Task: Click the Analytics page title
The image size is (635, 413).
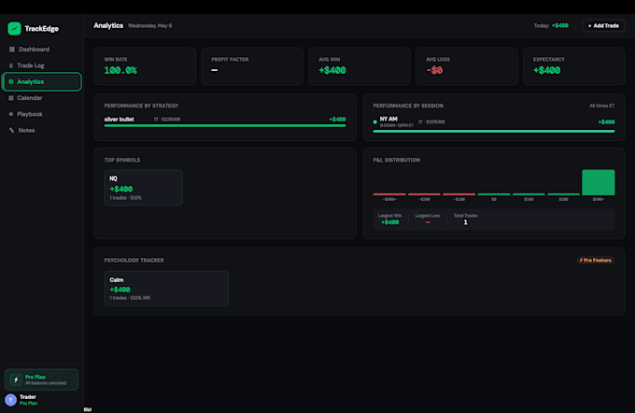Action: tap(108, 25)
